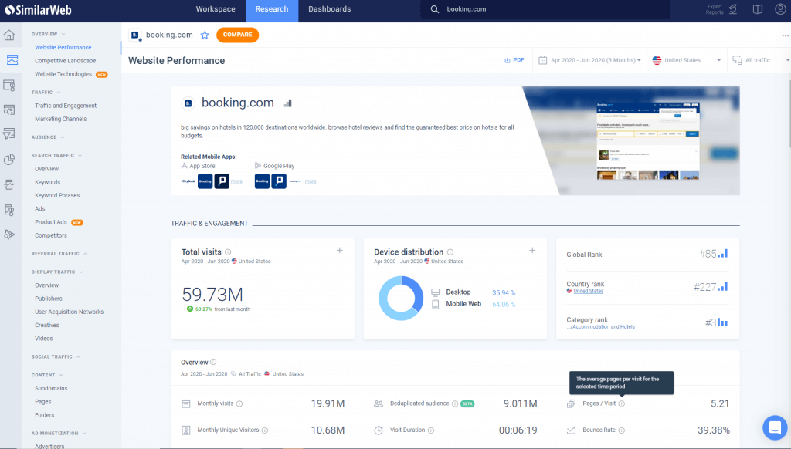Viewport: 791px width, 449px height.
Task: Star booking.com as a favorite
Action: (204, 35)
